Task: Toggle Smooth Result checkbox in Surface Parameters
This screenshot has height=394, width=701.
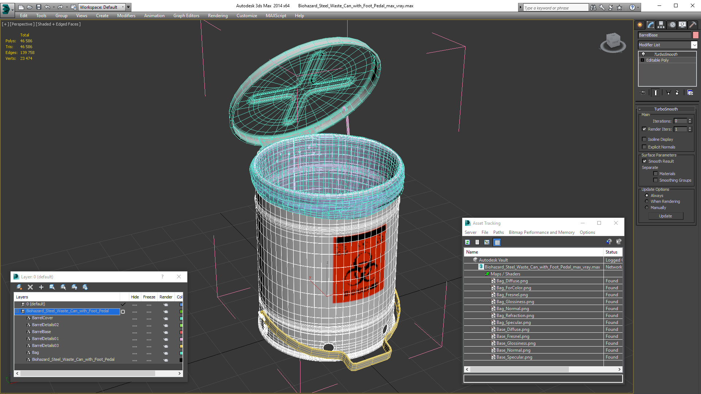Action: [x=644, y=161]
